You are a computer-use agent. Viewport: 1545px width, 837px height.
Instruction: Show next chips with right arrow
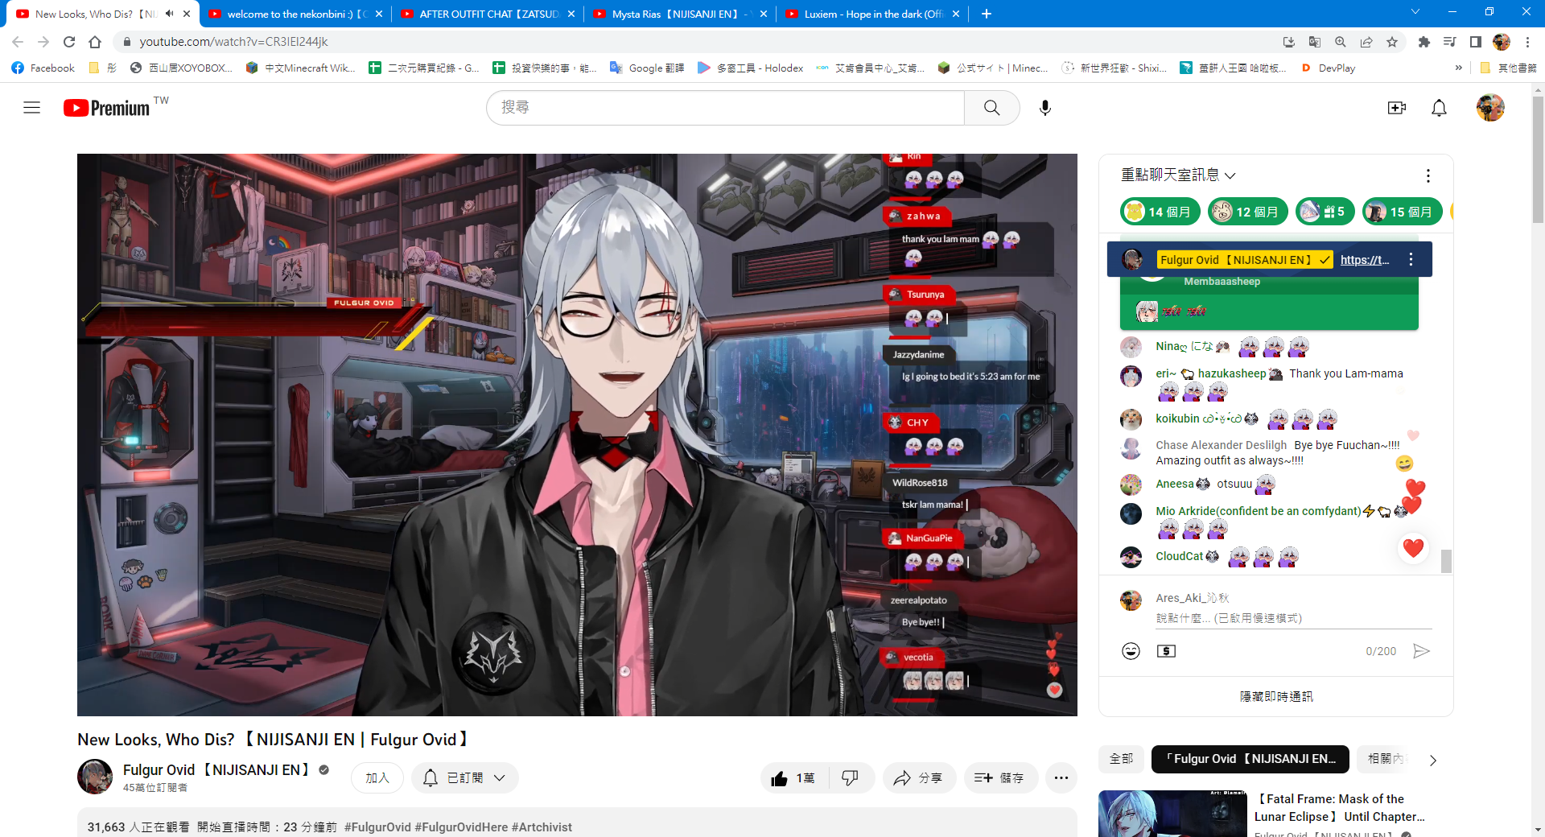[x=1432, y=760]
